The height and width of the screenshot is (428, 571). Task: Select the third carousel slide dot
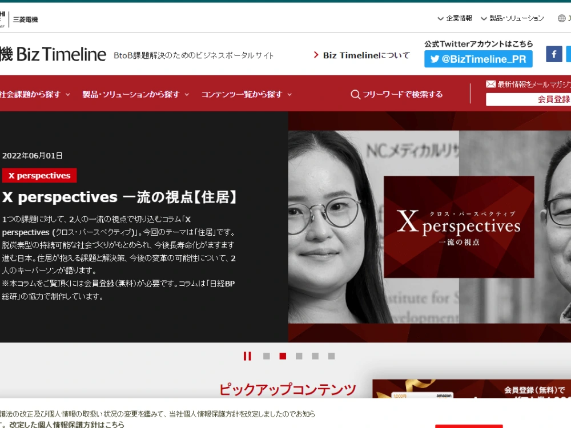pos(299,356)
